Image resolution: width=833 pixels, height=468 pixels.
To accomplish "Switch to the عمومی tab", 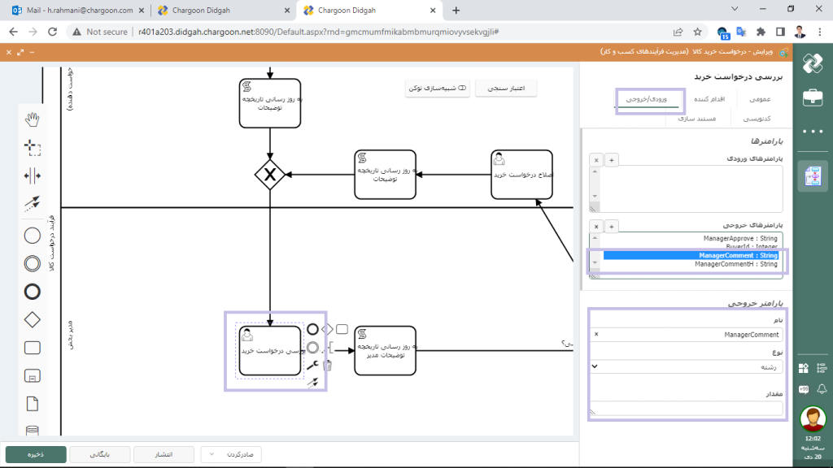I will point(759,99).
